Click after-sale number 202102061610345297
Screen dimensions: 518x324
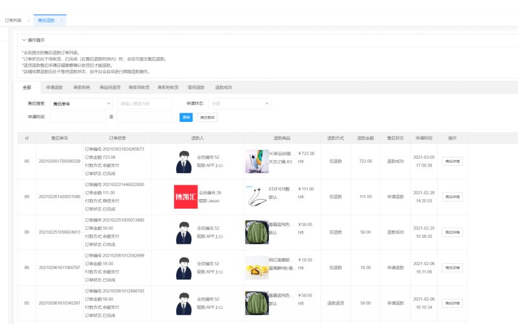coord(60,303)
